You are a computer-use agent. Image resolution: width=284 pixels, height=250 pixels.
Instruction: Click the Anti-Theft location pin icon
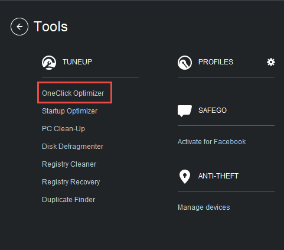click(x=185, y=177)
